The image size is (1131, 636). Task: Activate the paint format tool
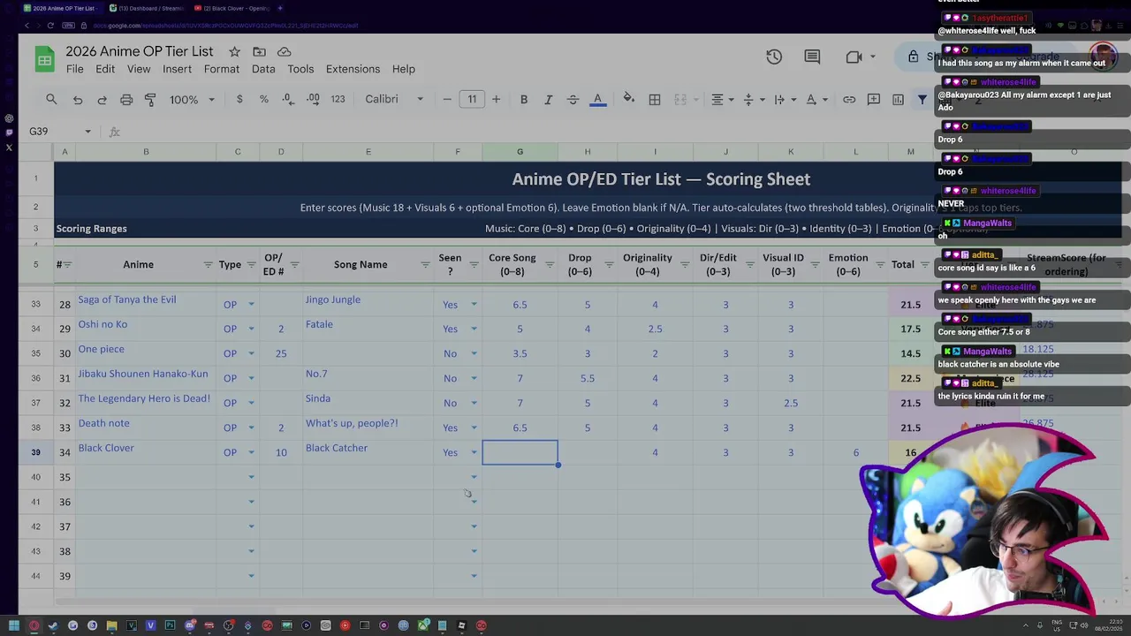[150, 100]
